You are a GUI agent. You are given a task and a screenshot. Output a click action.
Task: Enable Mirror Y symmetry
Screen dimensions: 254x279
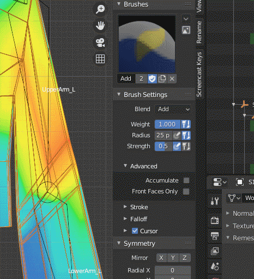[x=173, y=258]
